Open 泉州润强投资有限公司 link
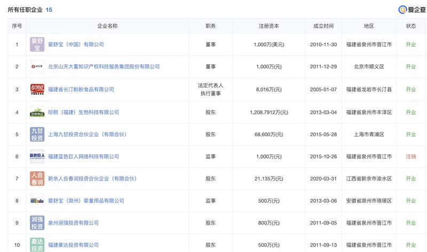The width and height of the screenshot is (427, 252). pyautogui.click(x=73, y=223)
